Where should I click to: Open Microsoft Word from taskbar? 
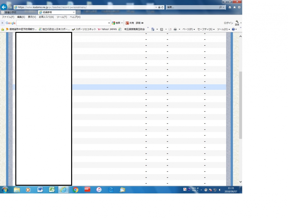[40, 190]
